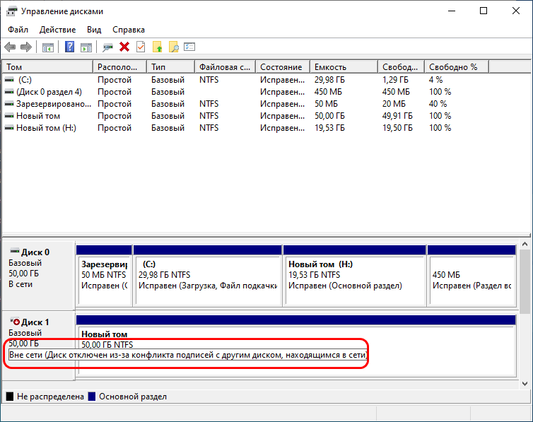
Task: Select Новый том (H:) partition on Диск 0
Action: coord(353,274)
